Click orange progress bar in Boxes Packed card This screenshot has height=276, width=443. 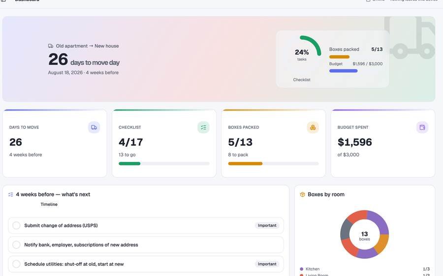[x=245, y=164]
